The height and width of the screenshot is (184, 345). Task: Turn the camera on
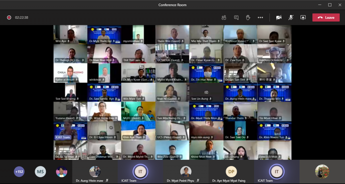click(x=279, y=18)
